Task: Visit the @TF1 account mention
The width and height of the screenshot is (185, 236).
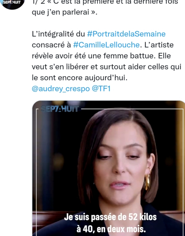Action: coord(101,89)
